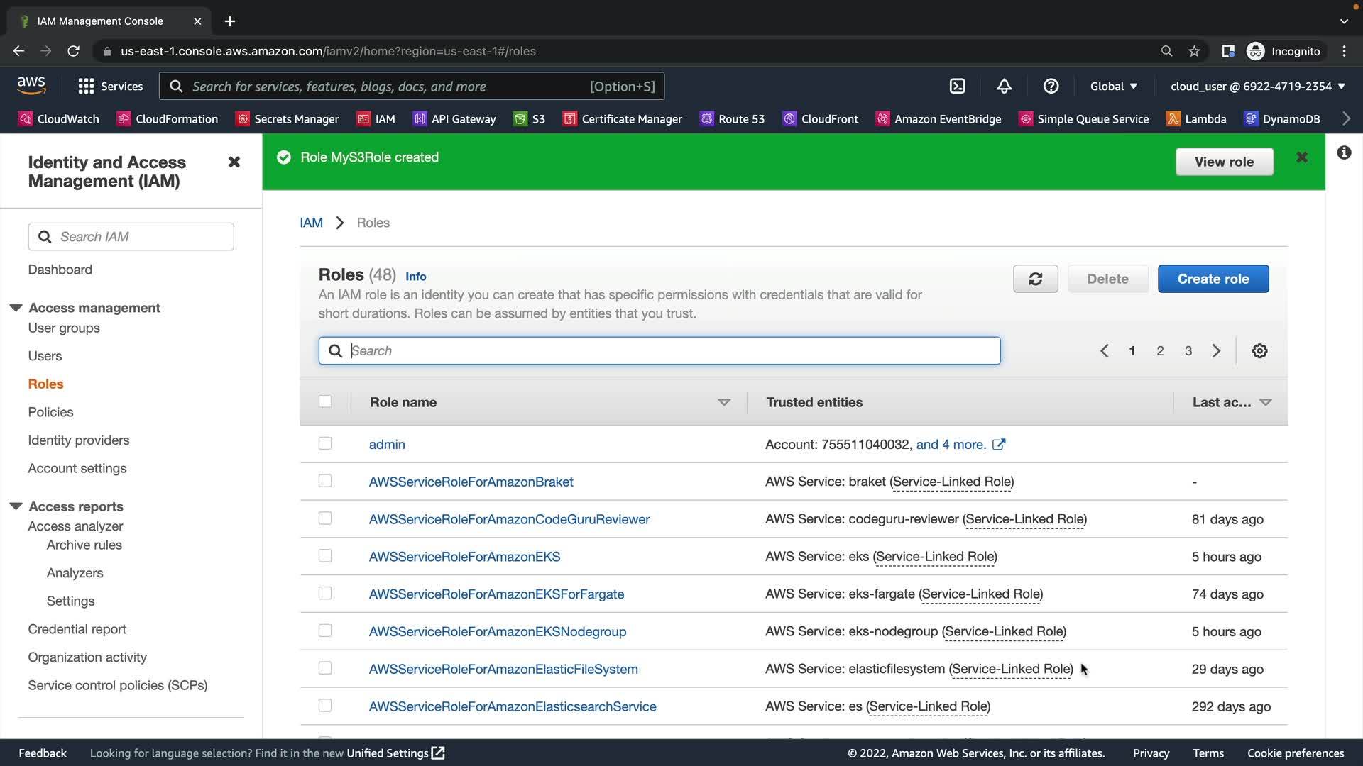Open table preferences gear icon
Image resolution: width=1363 pixels, height=766 pixels.
coord(1259,350)
